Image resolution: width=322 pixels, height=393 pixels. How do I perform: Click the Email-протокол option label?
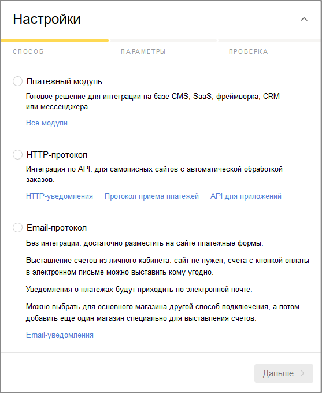(x=57, y=228)
